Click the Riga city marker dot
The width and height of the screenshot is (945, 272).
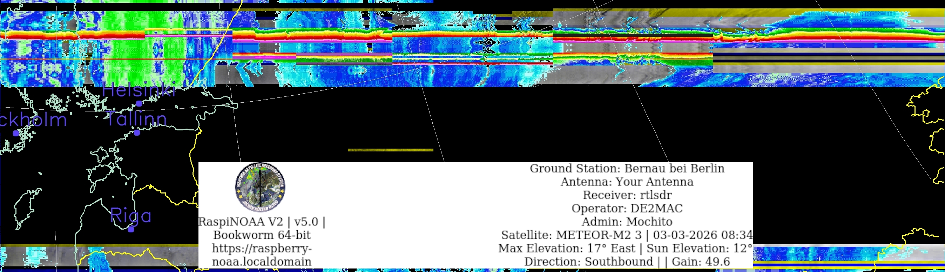130,230
